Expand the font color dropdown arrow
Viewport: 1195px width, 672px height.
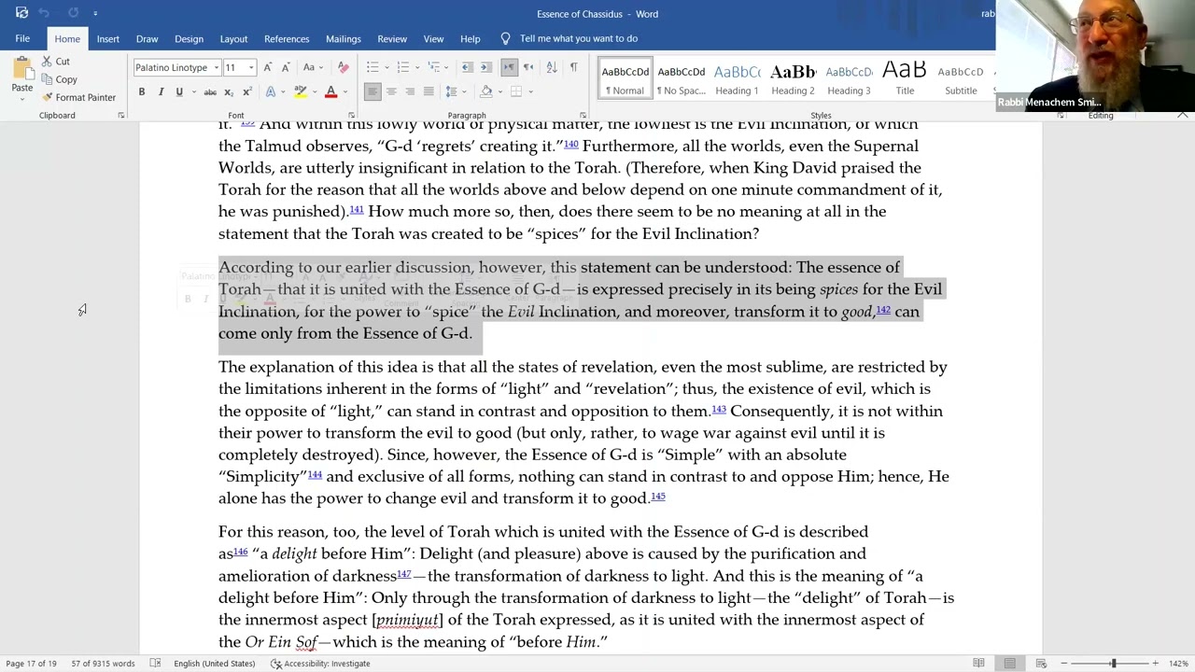click(344, 91)
